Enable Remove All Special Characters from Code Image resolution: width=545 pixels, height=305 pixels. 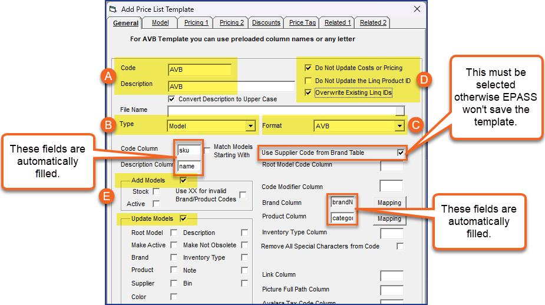401,246
